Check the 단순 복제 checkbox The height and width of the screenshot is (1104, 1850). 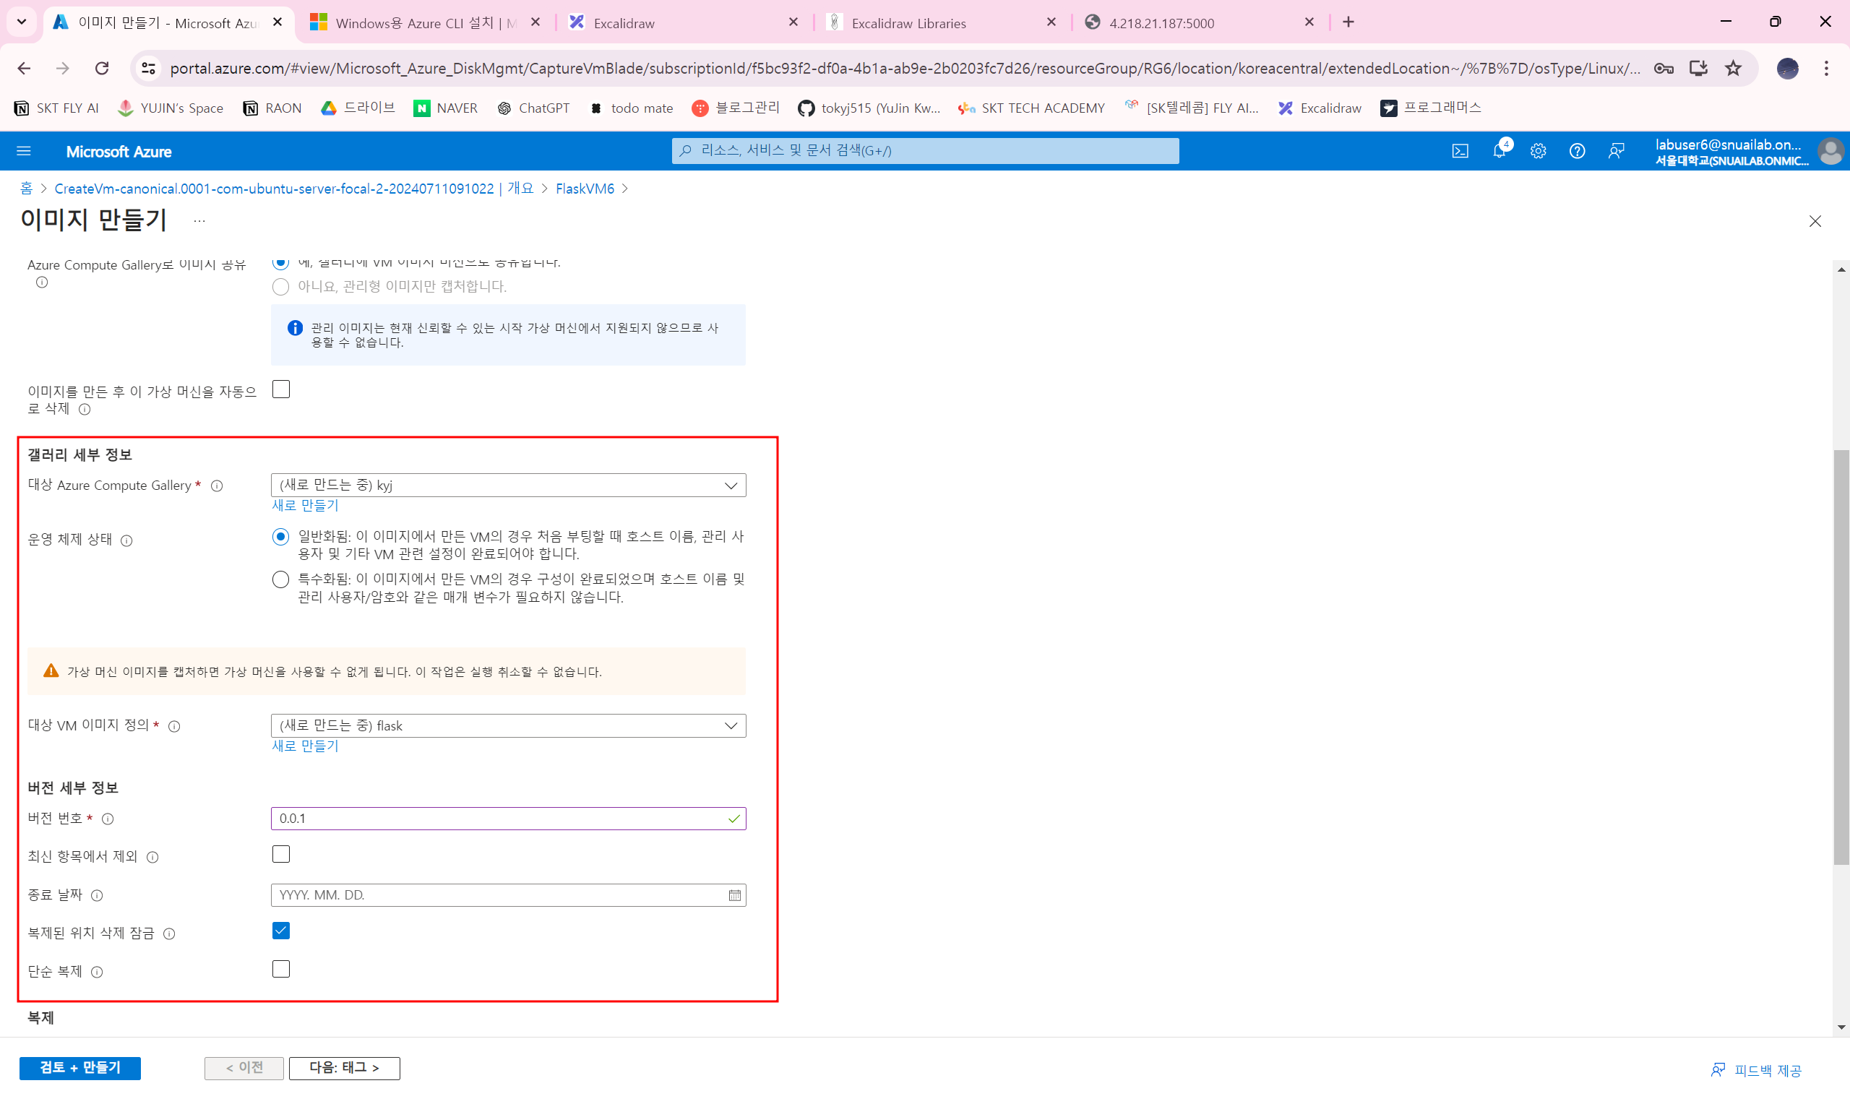point(280,970)
